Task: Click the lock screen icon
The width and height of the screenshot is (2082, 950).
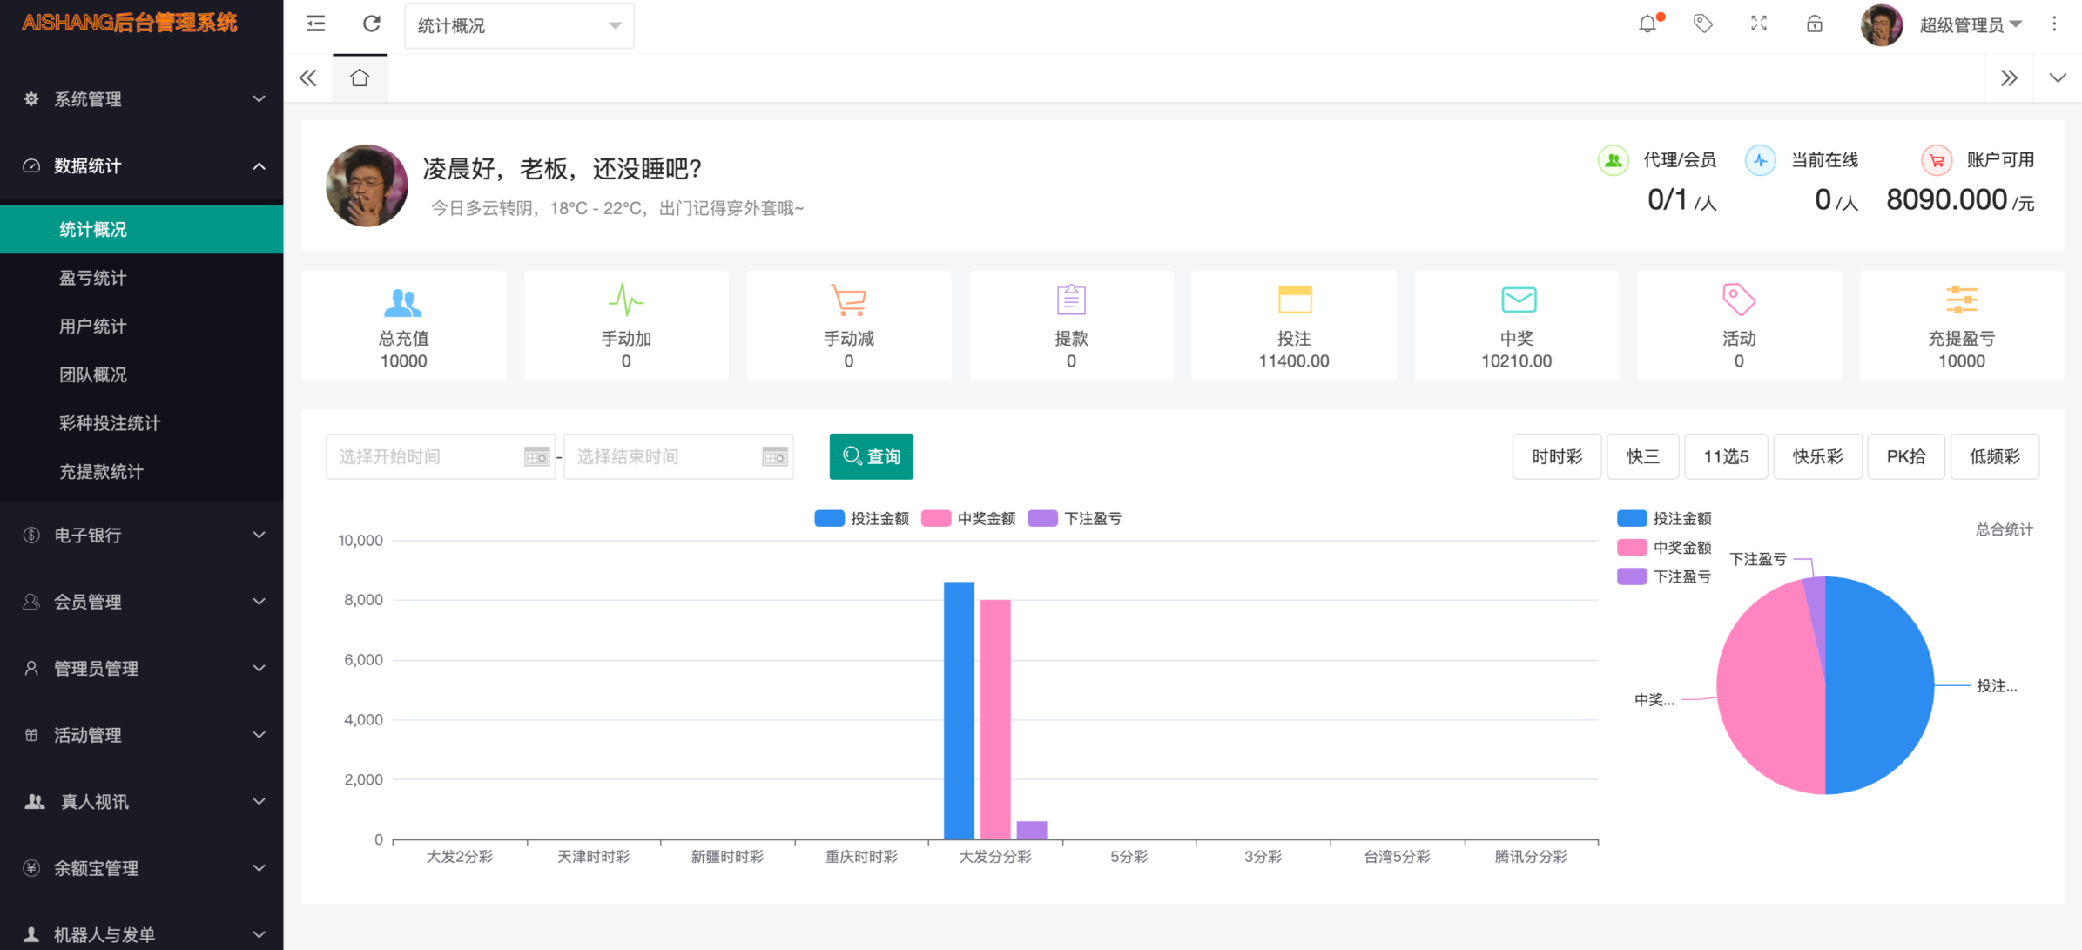Action: (x=1815, y=24)
